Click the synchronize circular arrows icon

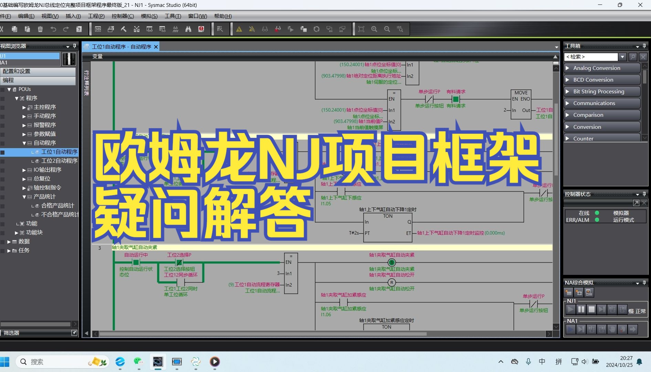(316, 29)
